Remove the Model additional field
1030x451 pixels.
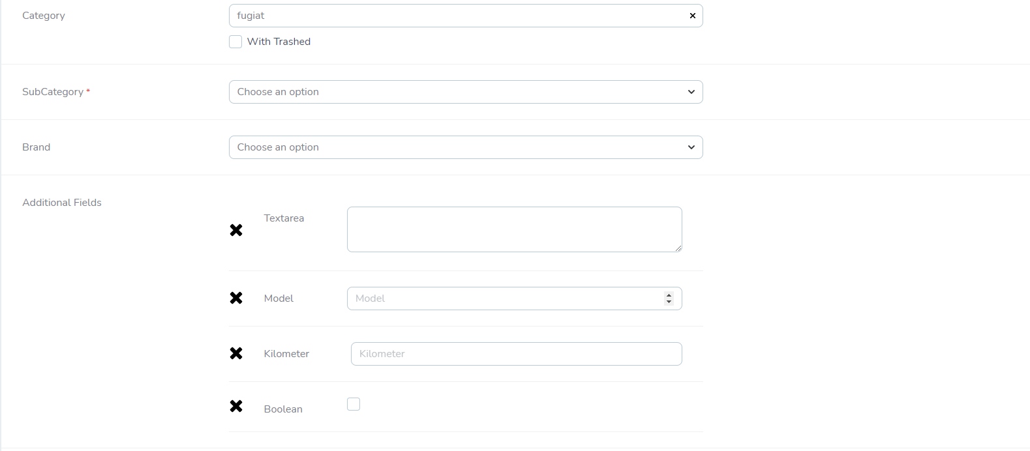(236, 298)
